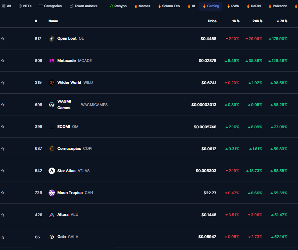Click the $22.77 Moon Tropica price
This screenshot has height=250, width=298.
point(210,193)
